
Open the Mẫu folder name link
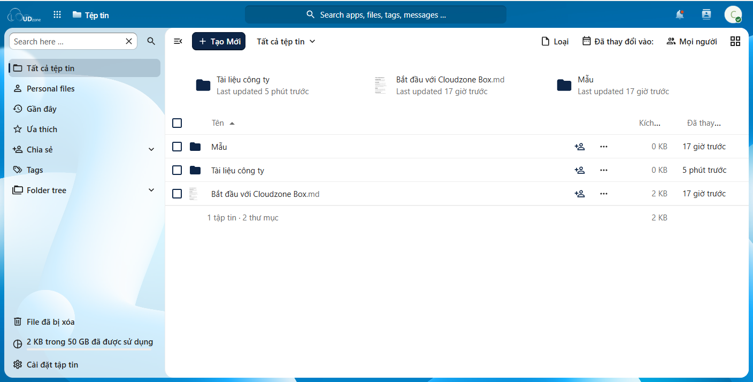pos(219,147)
